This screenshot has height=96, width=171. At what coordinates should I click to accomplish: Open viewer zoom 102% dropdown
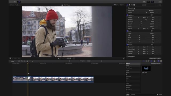[x=116, y=5]
